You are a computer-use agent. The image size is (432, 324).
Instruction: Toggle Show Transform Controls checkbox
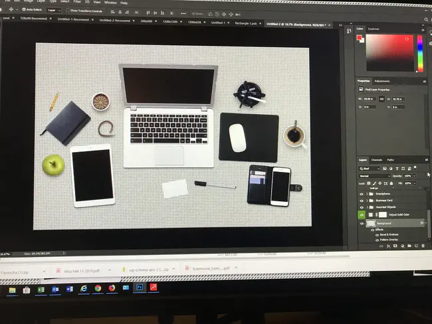pos(68,11)
